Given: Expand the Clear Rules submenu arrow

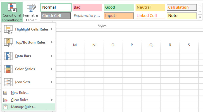Looking at the screenshot, I should (x=52, y=100).
